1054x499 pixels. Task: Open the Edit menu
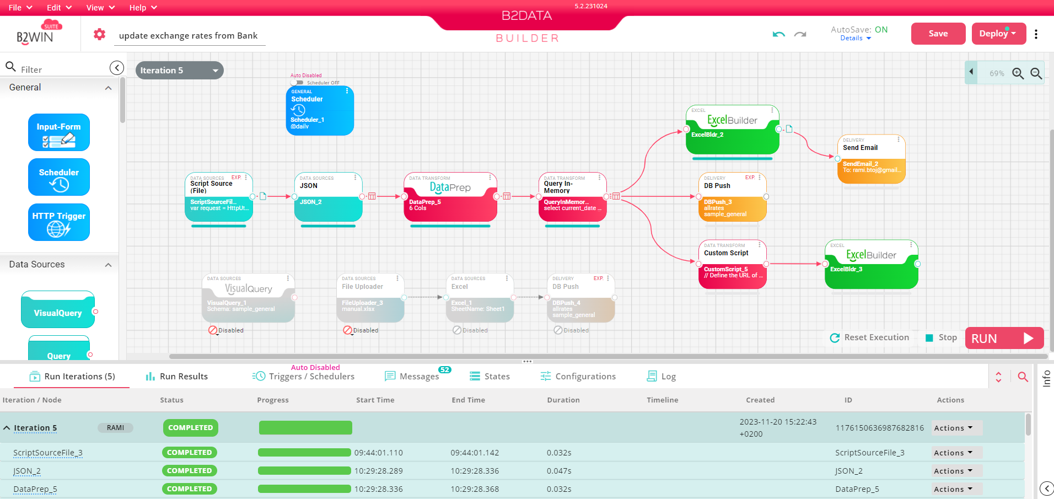(60, 8)
